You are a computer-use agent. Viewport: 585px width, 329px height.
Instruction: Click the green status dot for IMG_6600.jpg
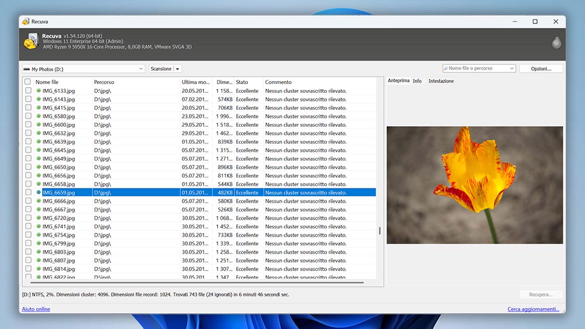click(x=39, y=124)
